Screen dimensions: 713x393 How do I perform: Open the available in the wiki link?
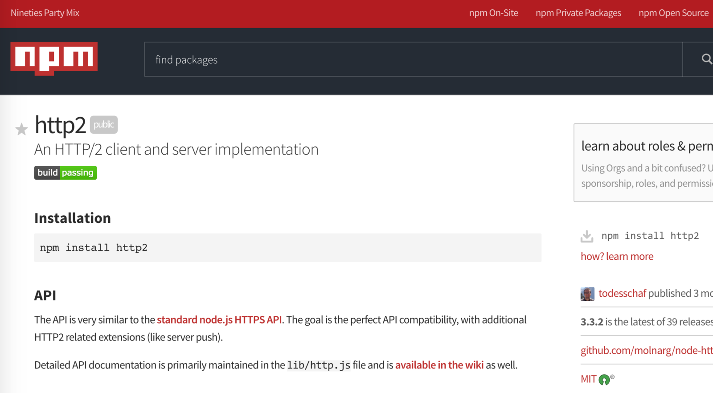point(439,365)
